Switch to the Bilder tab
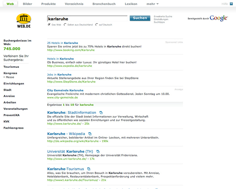236x189 pixels. [x=27, y=4]
